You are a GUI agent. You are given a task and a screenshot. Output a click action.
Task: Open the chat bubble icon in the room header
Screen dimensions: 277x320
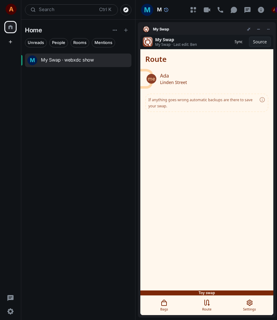click(234, 10)
